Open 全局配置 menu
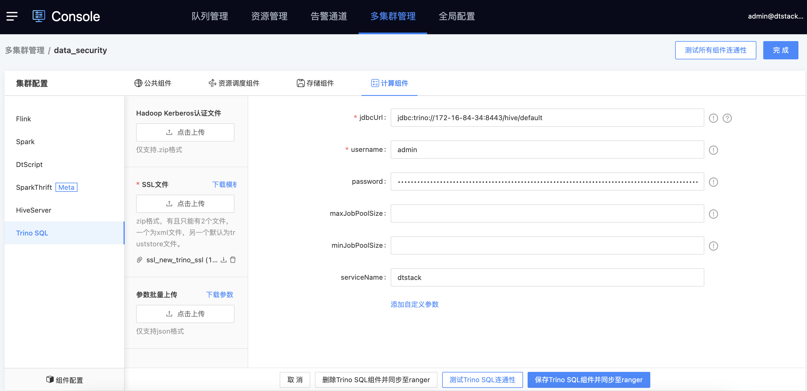Screen dimensions: 807x391 point(457,16)
